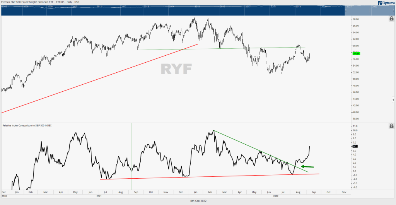The width and height of the screenshot is (396, 205).
Task: Click the lock icon on the price chart
Action: click(x=391, y=19)
